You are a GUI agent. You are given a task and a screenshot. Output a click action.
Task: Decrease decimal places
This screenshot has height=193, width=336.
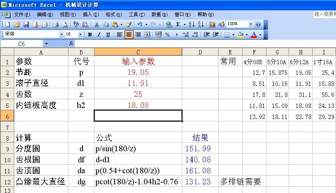(195, 35)
